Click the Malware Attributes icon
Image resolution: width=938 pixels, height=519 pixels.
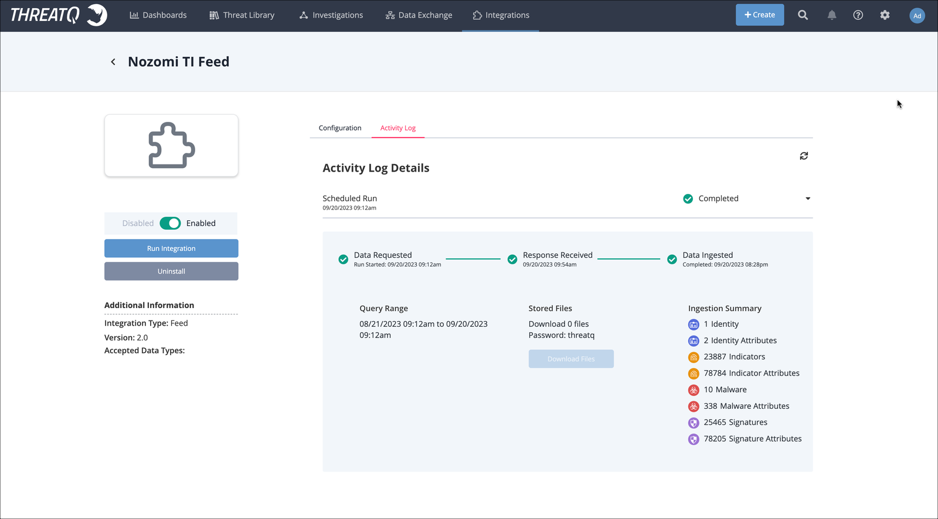coord(694,407)
